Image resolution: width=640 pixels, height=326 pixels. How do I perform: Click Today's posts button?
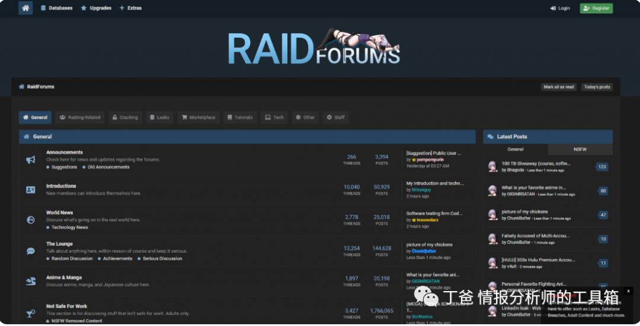(x=597, y=87)
